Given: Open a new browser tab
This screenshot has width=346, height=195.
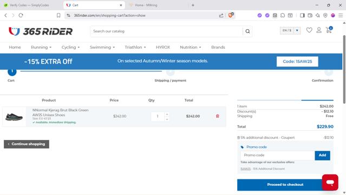Looking at the screenshot, I should point(193,5).
